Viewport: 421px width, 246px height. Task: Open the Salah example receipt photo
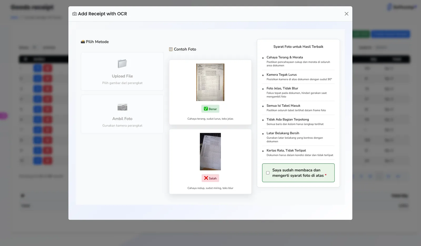(210, 151)
